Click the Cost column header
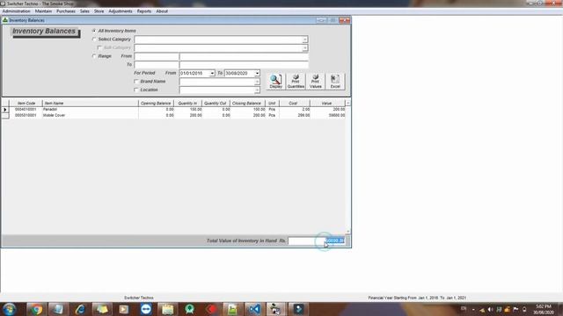 click(x=294, y=104)
